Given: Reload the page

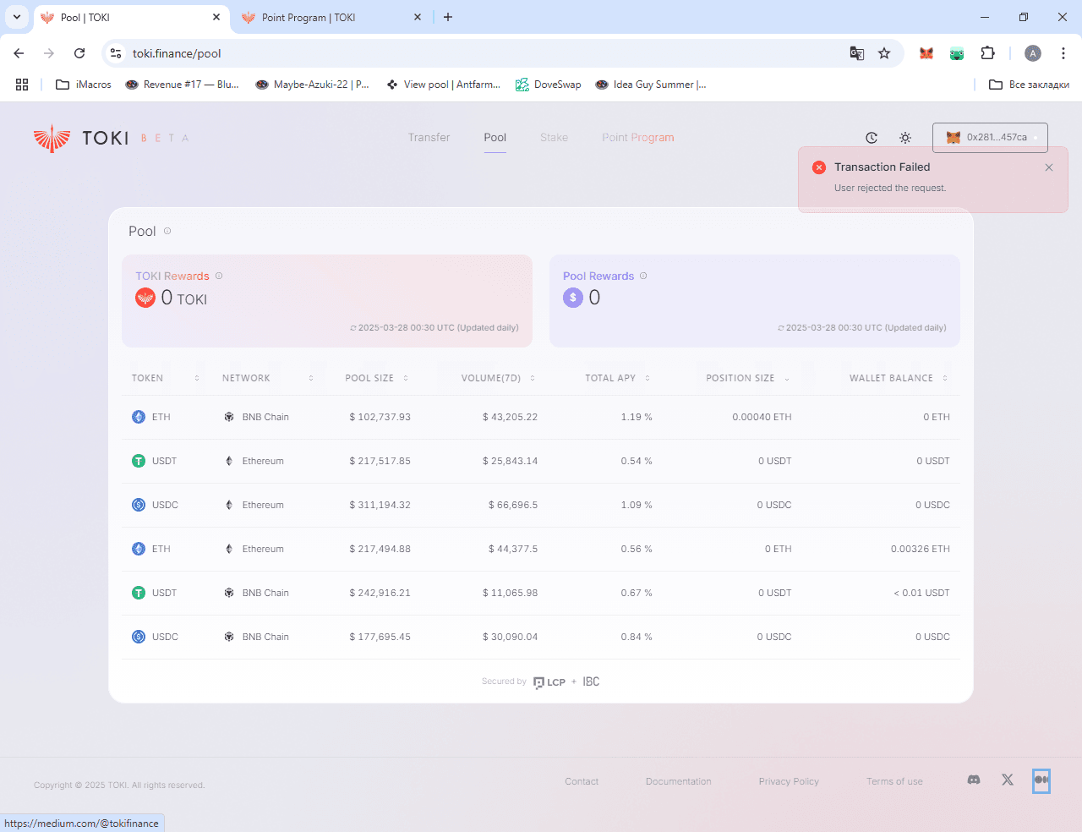Looking at the screenshot, I should (79, 53).
